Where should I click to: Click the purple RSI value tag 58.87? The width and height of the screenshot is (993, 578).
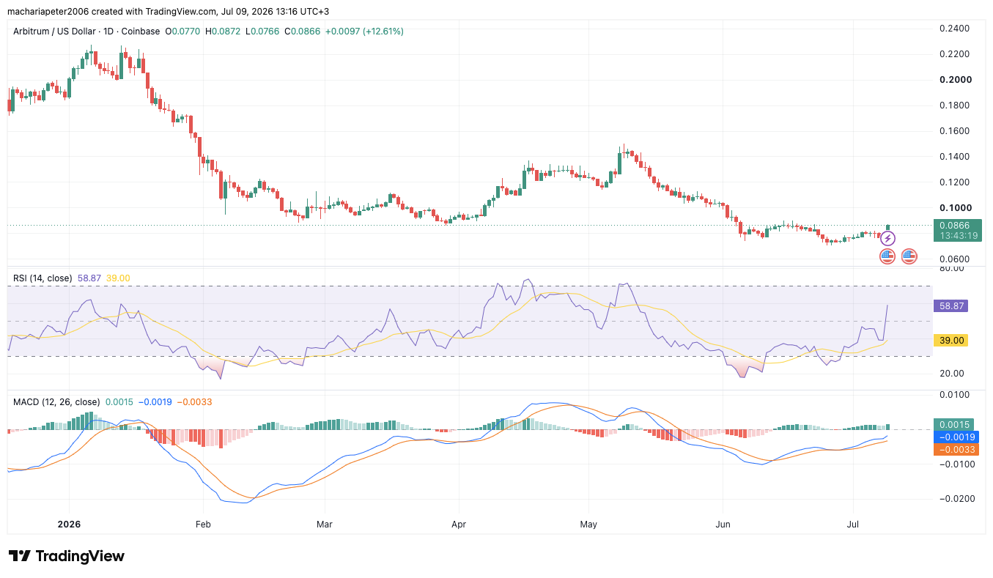(x=950, y=306)
